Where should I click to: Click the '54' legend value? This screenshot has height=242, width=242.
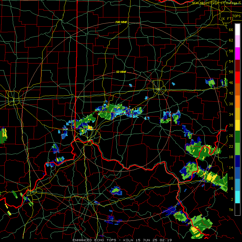(231, 61)
